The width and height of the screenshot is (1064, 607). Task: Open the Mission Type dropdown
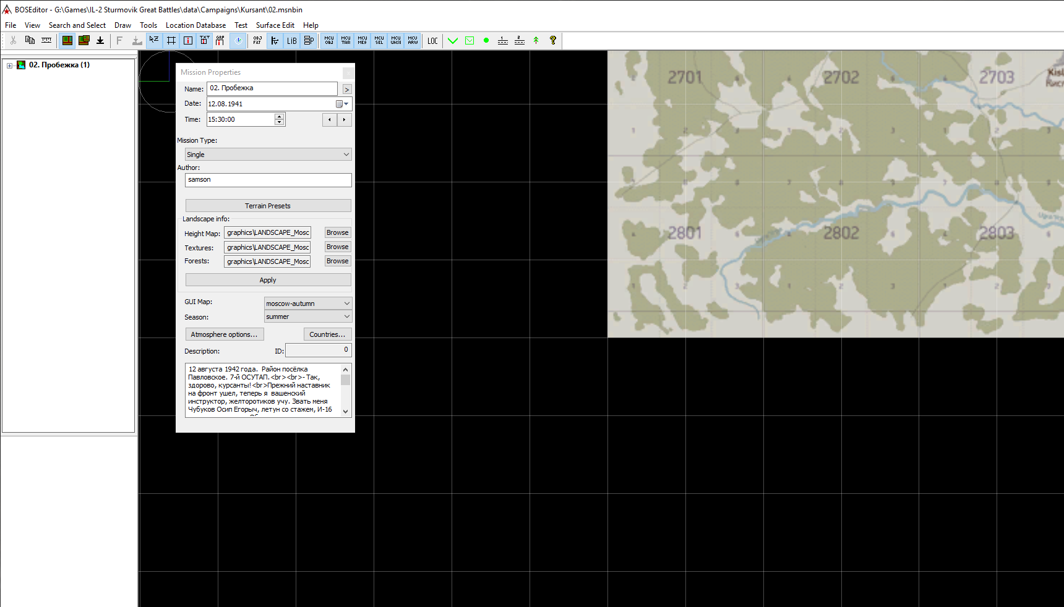pos(268,155)
